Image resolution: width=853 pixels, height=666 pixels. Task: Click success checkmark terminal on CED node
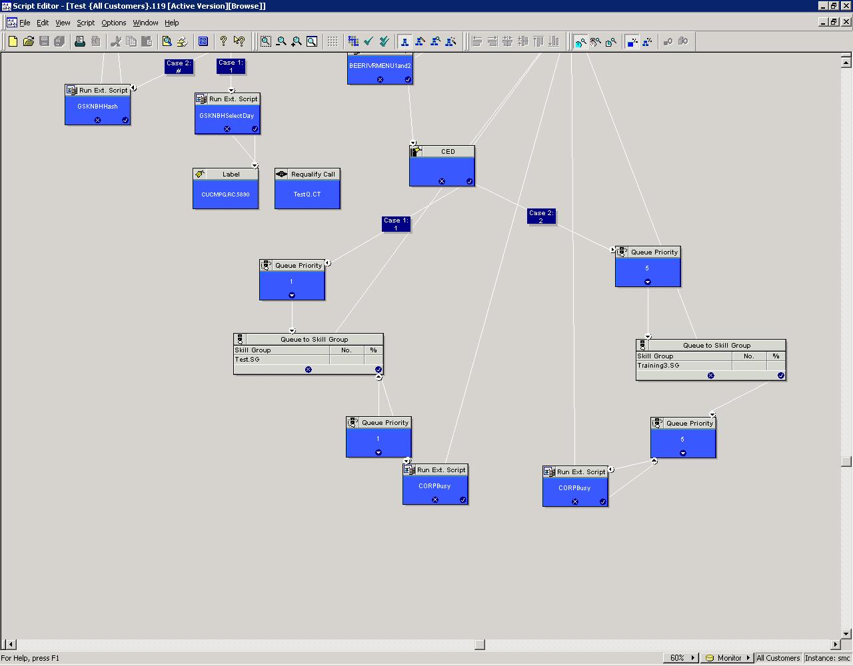(x=469, y=181)
